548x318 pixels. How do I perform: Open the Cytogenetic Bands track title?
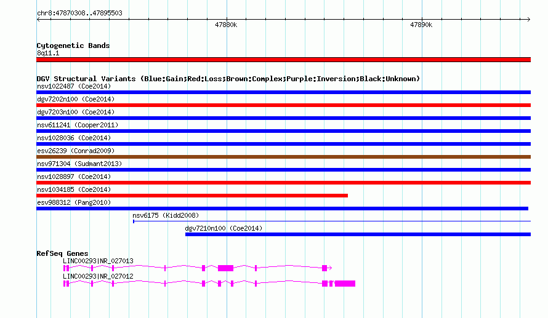tap(73, 46)
